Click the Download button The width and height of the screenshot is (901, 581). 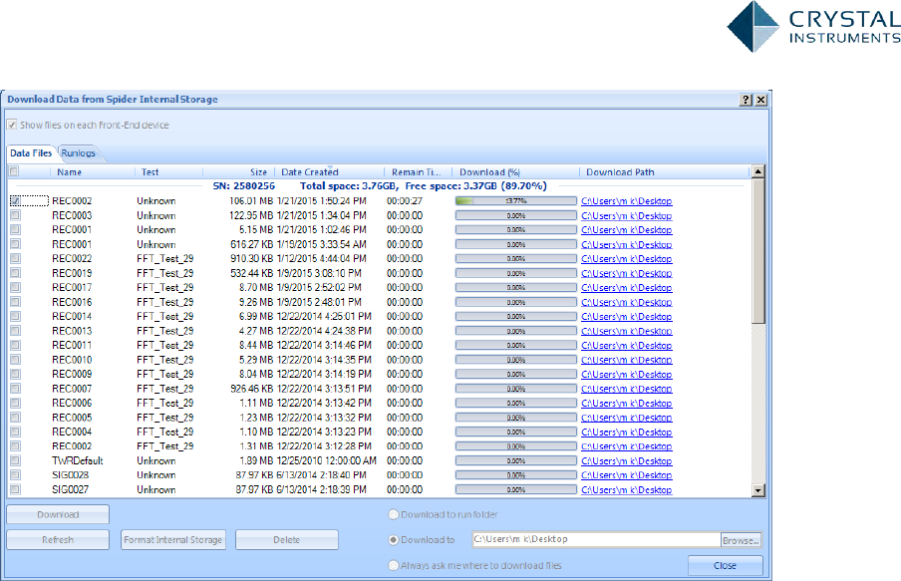point(58,514)
